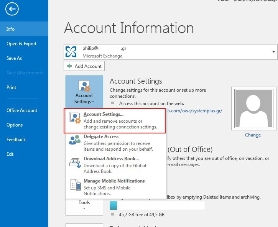Image resolution: width=278 pixels, height=227 pixels.
Task: Open the owa/systemplus.gr web link
Action: (x=194, y=111)
